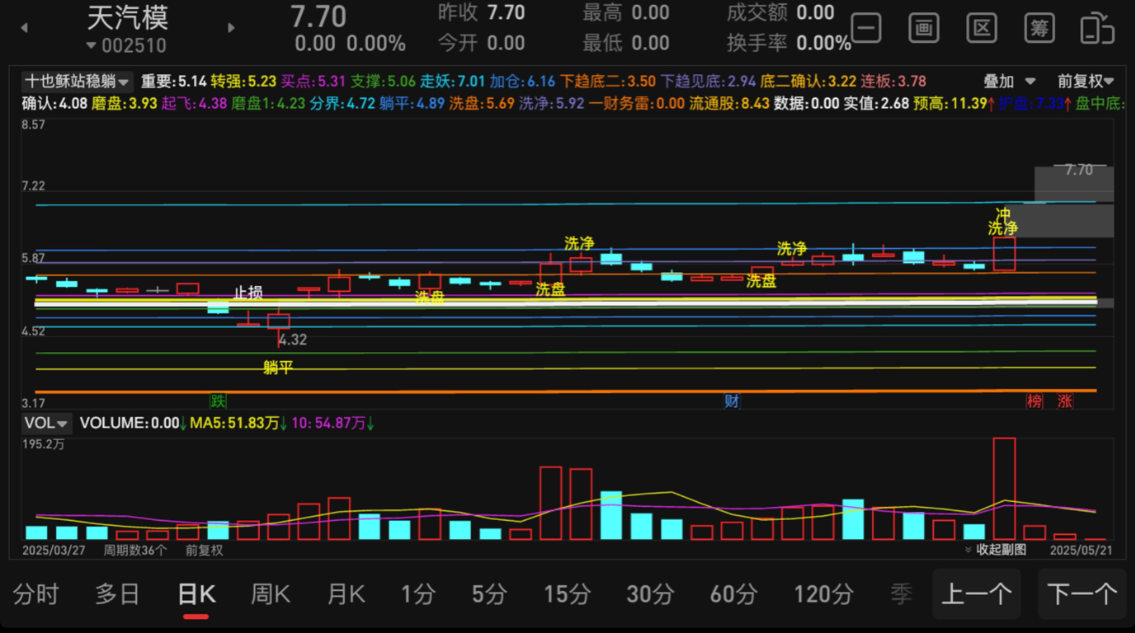This screenshot has width=1136, height=633.
Task: Open the 叠加 overlay dropdown
Action: click(1009, 81)
